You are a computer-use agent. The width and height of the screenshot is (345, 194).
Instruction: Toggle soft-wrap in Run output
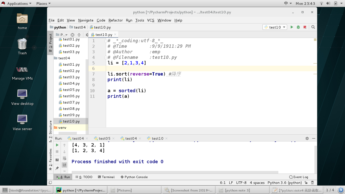pos(64,158)
